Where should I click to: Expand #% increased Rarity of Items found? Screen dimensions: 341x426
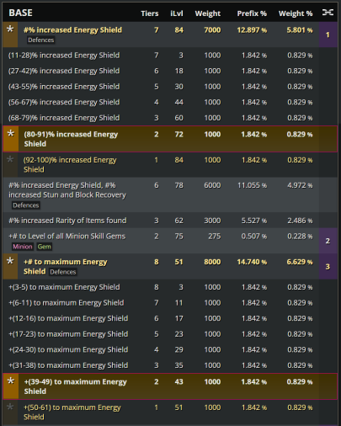pos(161,221)
